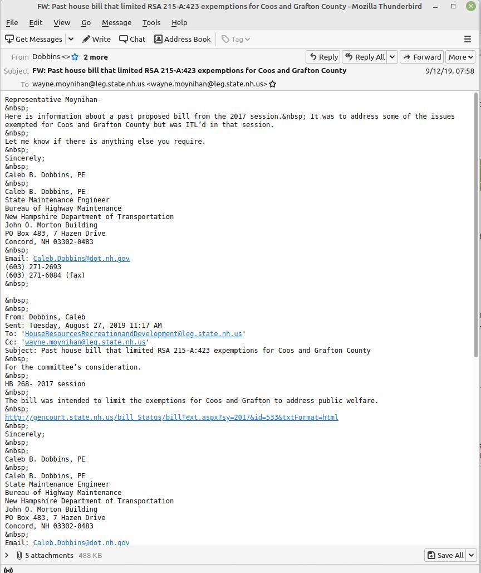Compose a new email with Write
The image size is (481, 573).
pos(96,39)
